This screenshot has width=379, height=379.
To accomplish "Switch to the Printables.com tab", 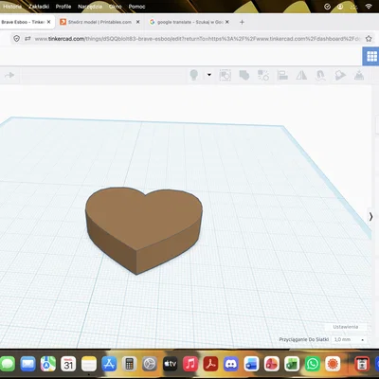I will click(99, 22).
